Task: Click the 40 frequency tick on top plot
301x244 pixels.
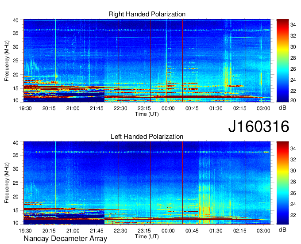Action: tap(15, 20)
